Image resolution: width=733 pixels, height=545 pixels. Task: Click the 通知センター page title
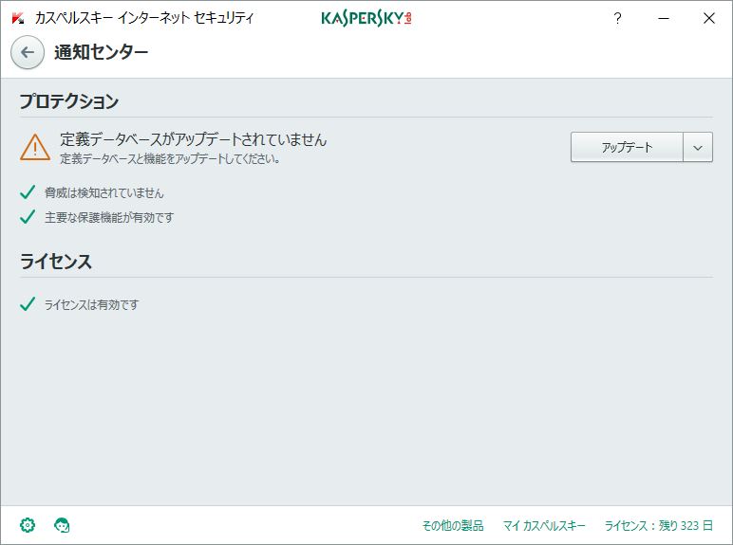point(101,52)
